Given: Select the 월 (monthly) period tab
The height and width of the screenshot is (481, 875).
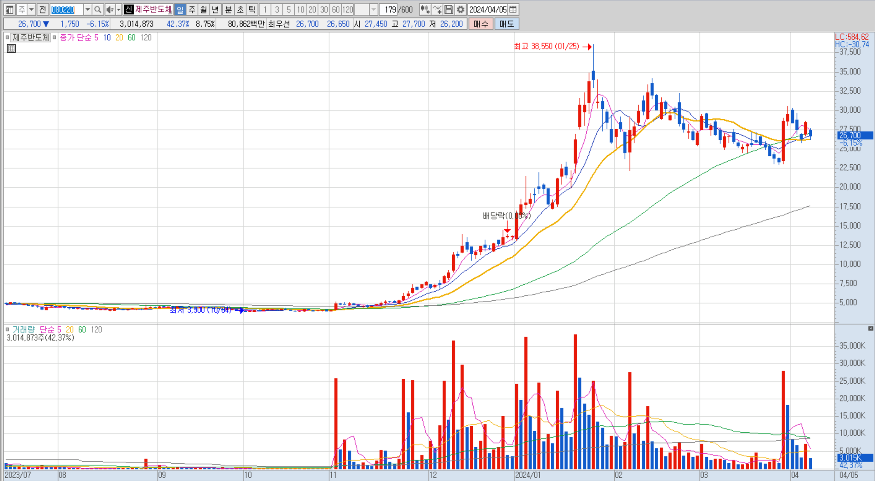Looking at the screenshot, I should [203, 9].
